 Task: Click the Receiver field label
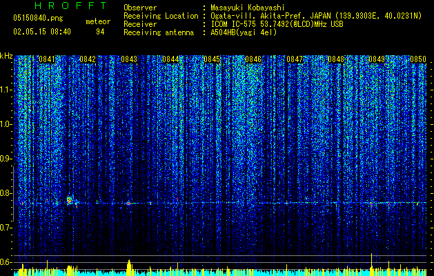140,24
